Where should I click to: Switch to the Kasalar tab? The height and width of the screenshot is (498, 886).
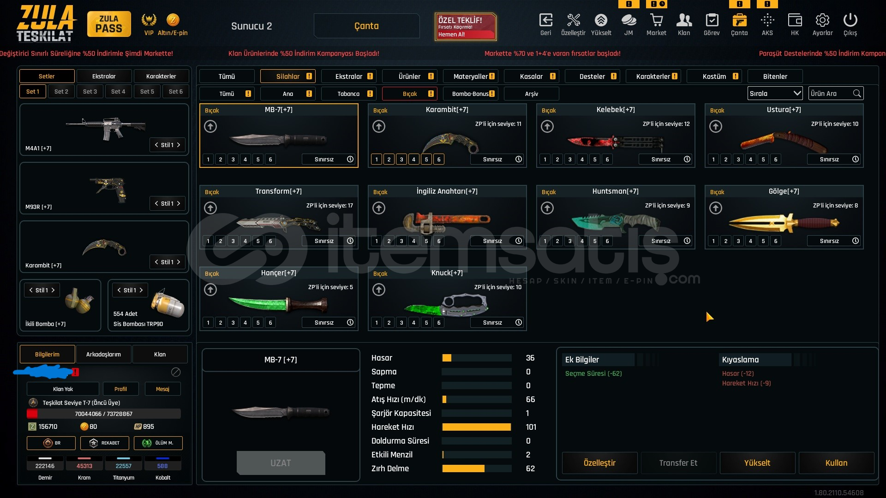[532, 77]
